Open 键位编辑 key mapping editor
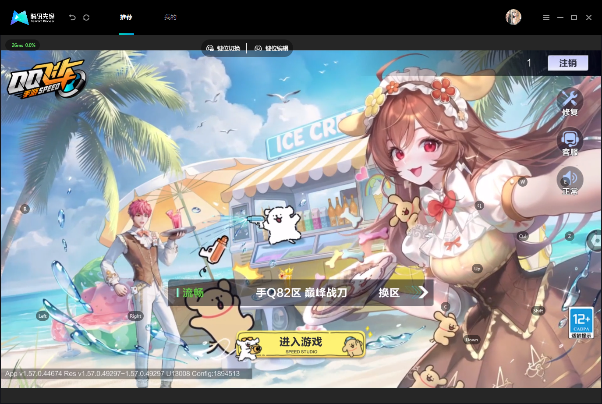Viewport: 602px width, 404px height. tap(272, 48)
